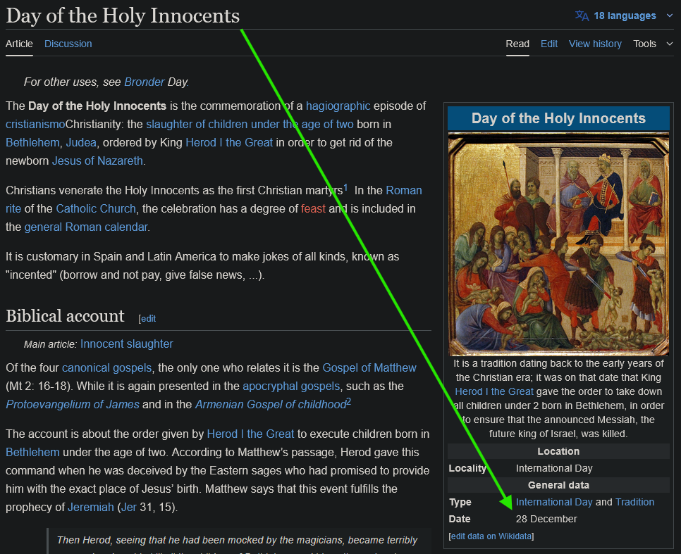Open the Tools menu label
Viewport: 681px width, 554px height.
coord(644,44)
